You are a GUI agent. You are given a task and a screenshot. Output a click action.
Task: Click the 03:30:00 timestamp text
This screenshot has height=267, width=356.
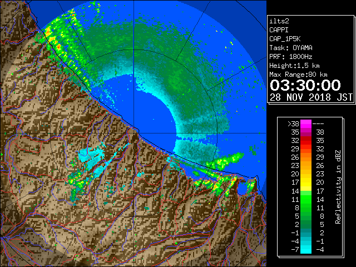[x=305, y=85]
